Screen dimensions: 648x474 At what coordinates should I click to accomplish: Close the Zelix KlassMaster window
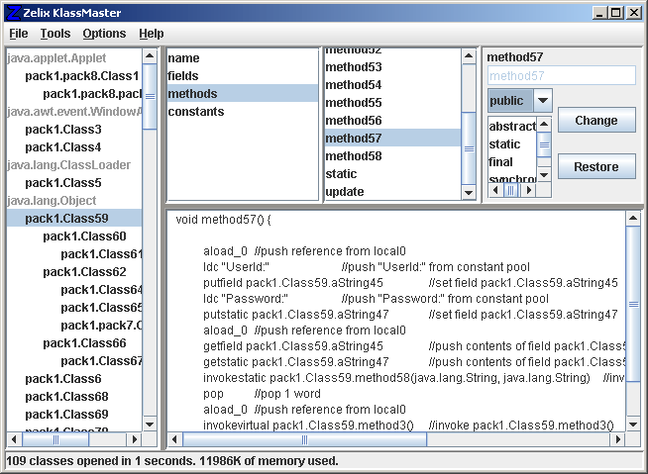634,13
